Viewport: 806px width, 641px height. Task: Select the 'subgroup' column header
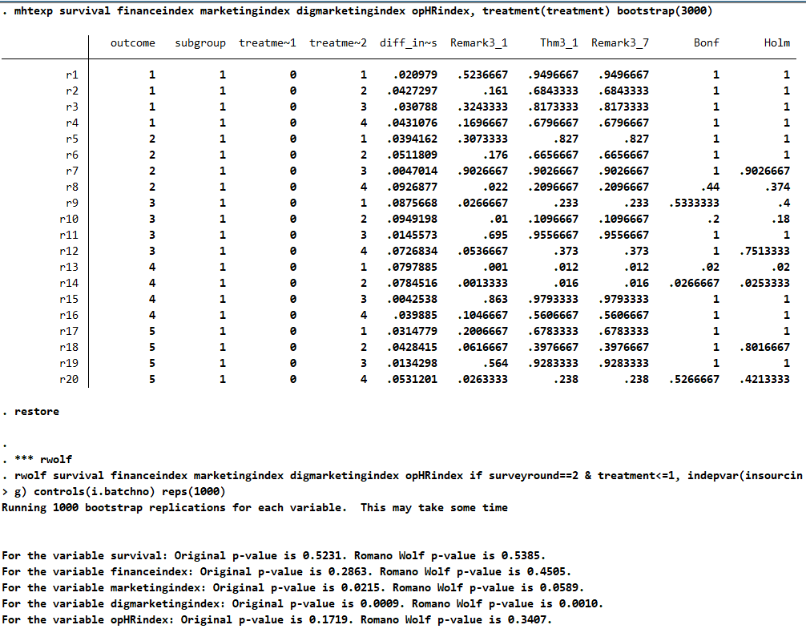coord(200,43)
